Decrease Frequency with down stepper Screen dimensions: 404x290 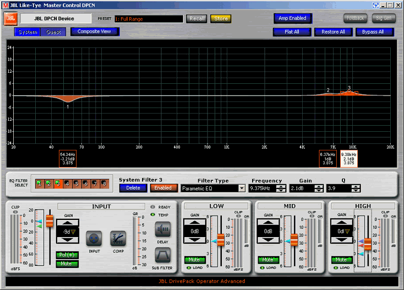tap(281, 190)
